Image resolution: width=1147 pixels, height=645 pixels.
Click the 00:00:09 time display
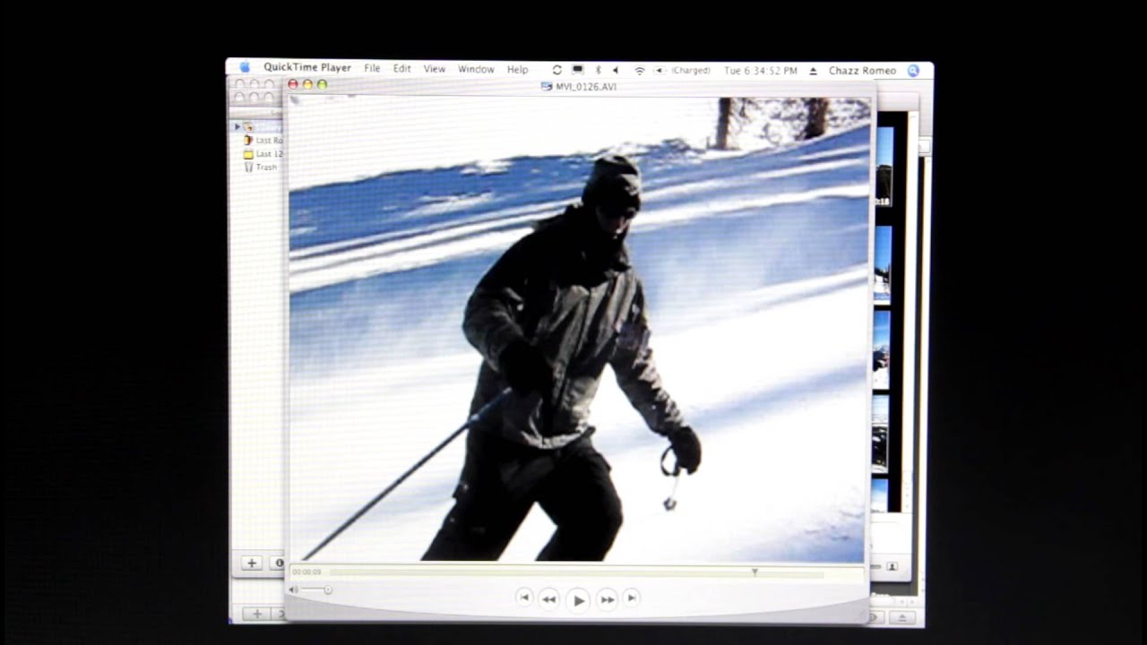click(x=306, y=572)
